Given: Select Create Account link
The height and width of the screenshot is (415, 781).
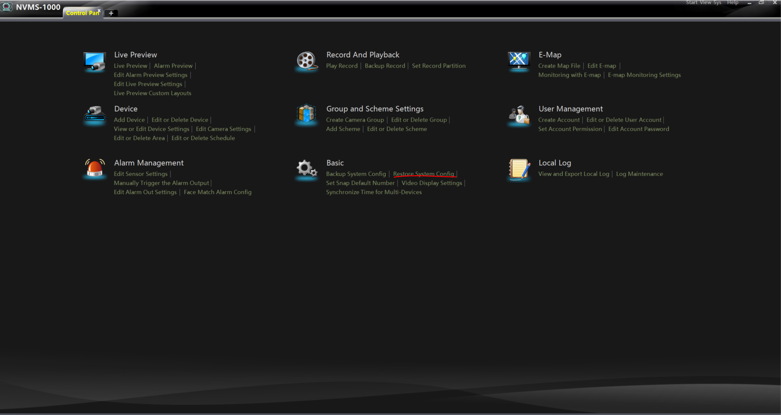Looking at the screenshot, I should [559, 120].
